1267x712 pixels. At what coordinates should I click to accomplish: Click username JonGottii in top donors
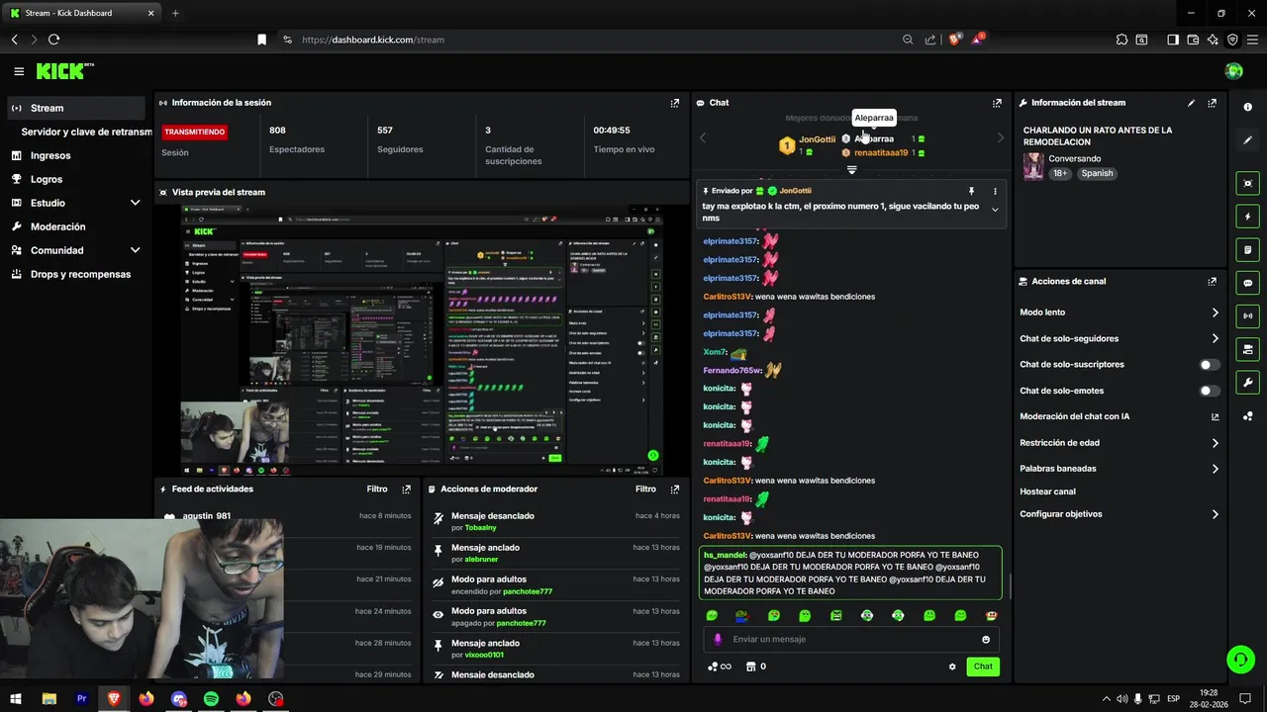[x=818, y=139]
